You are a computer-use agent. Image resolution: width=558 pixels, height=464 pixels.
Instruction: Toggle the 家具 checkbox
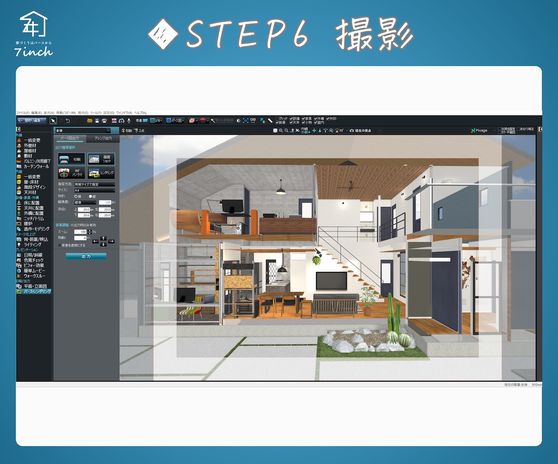click(303, 119)
